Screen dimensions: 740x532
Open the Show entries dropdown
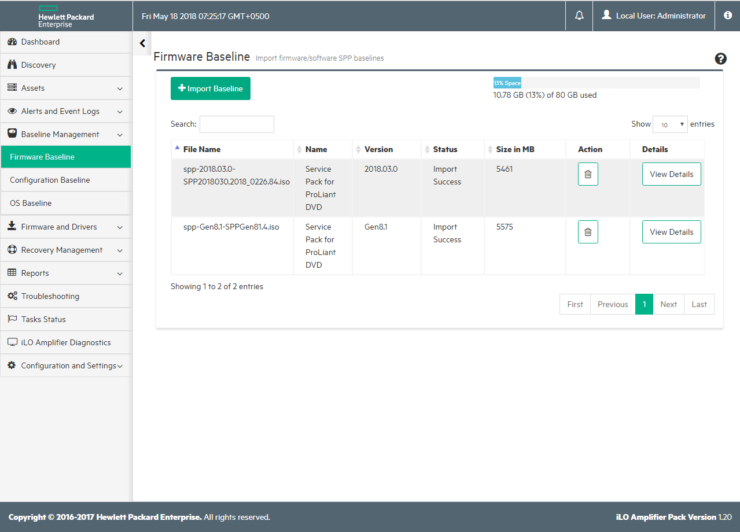(x=669, y=124)
